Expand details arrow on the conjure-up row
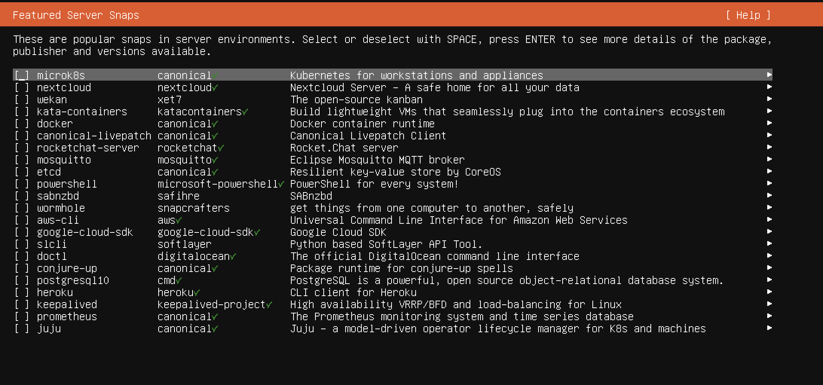 tap(769, 268)
